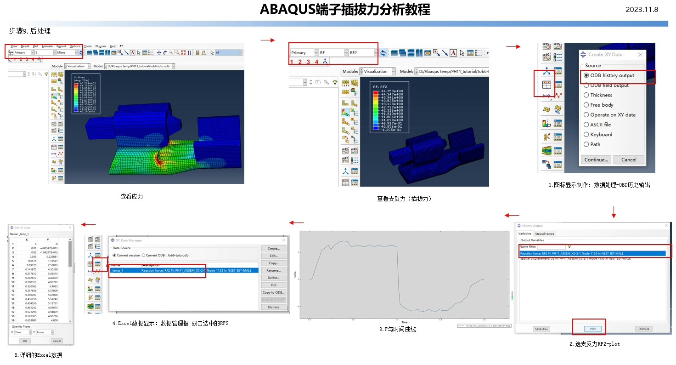This screenshot has width=676, height=365.
Task: Open the Plug-ins menu
Action: click(x=101, y=46)
